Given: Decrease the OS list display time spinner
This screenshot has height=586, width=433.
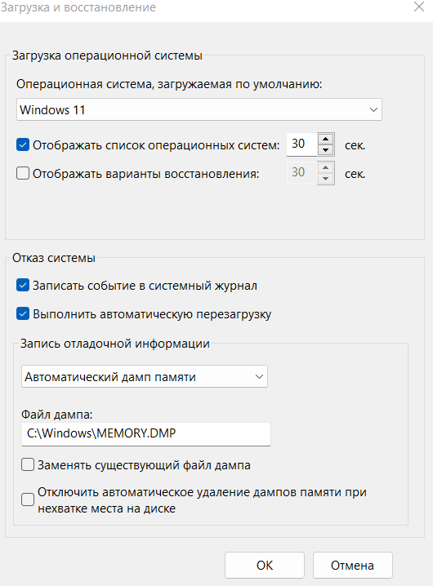Looking at the screenshot, I should point(326,150).
